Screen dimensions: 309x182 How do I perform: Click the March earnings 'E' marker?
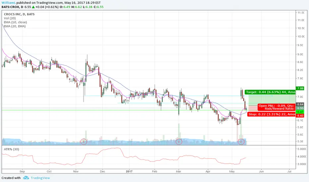pyautogui.click(x=179, y=142)
